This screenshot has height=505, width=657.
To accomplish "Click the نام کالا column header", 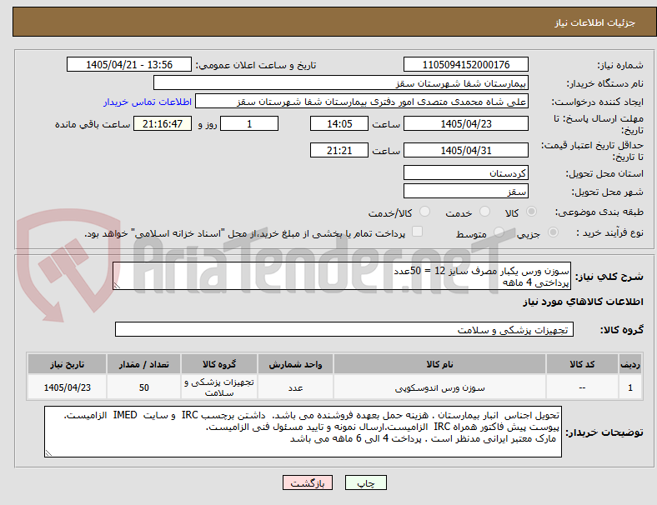I will tap(439, 364).
